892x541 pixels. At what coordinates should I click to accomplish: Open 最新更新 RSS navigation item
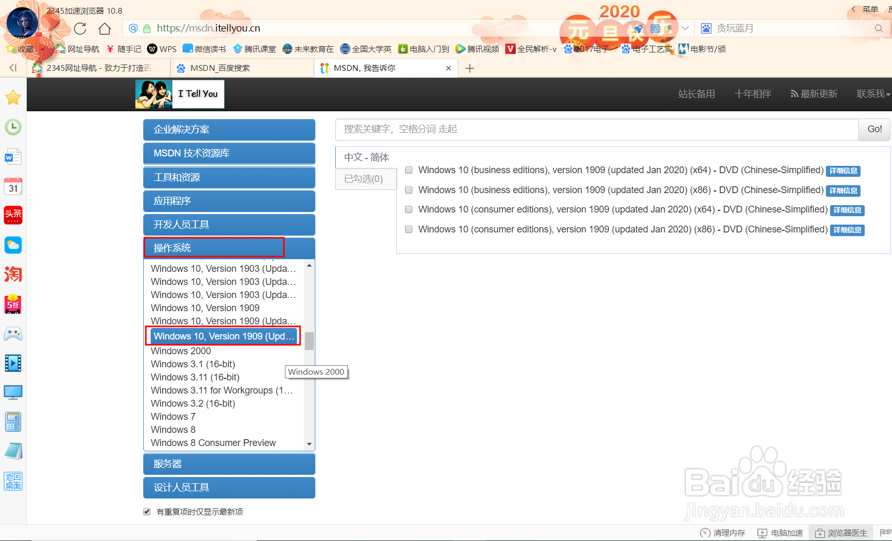coord(814,94)
